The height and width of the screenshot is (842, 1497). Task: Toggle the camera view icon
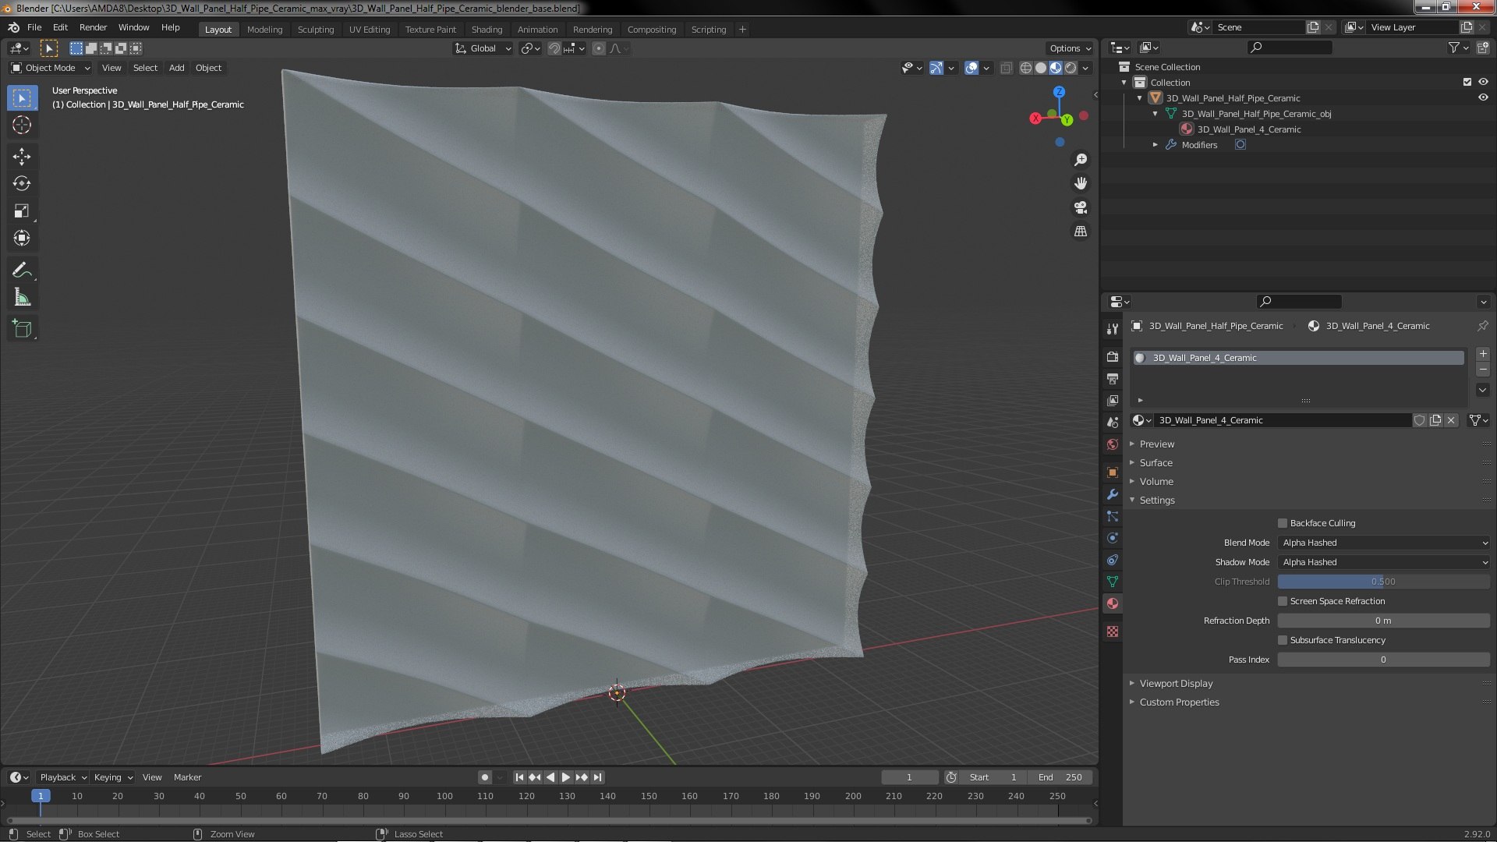(1081, 207)
